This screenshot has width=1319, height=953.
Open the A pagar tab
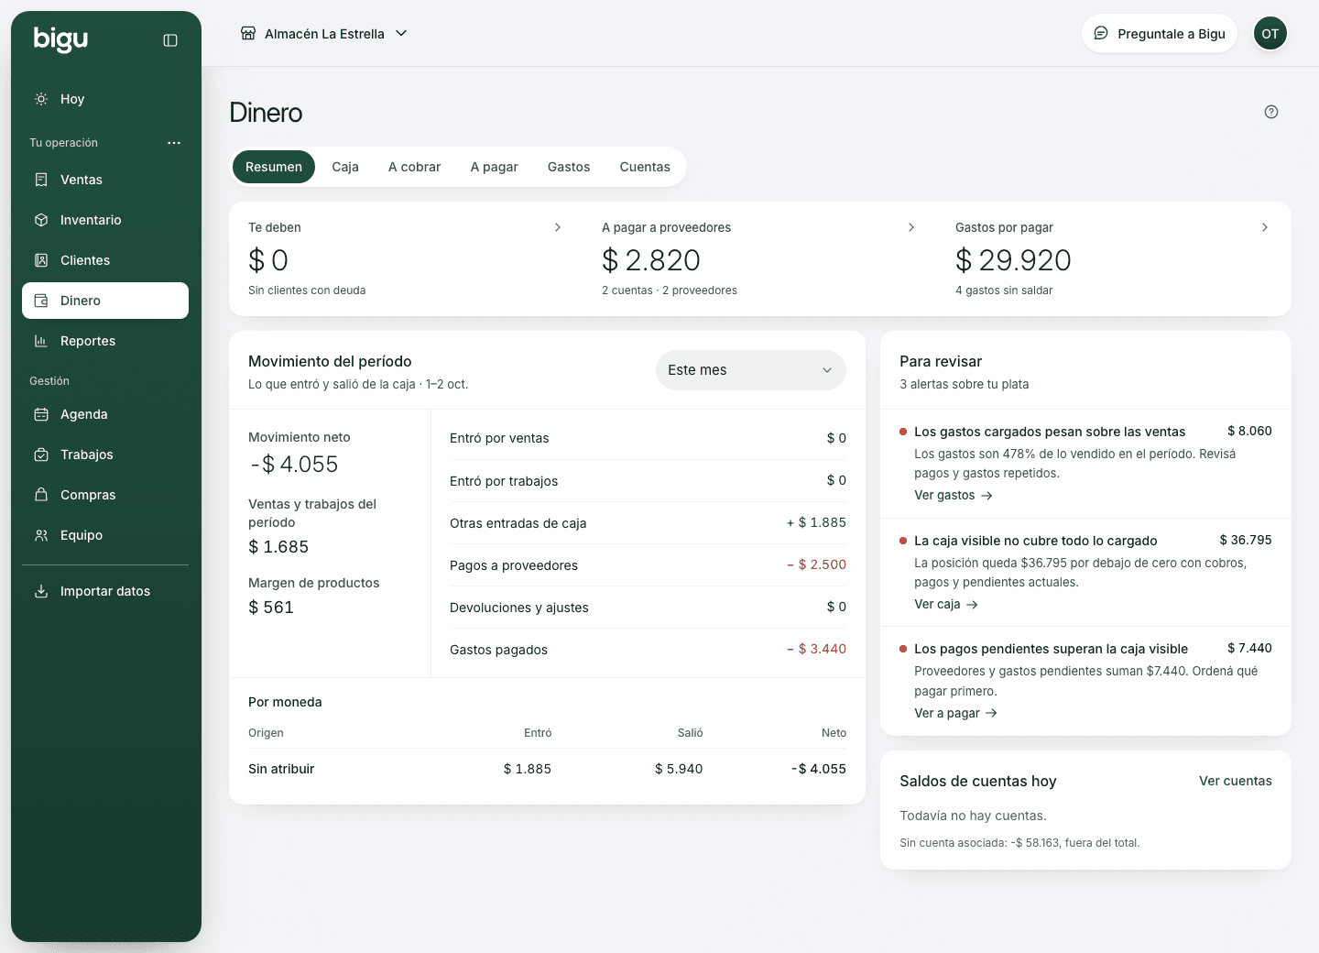495,167
